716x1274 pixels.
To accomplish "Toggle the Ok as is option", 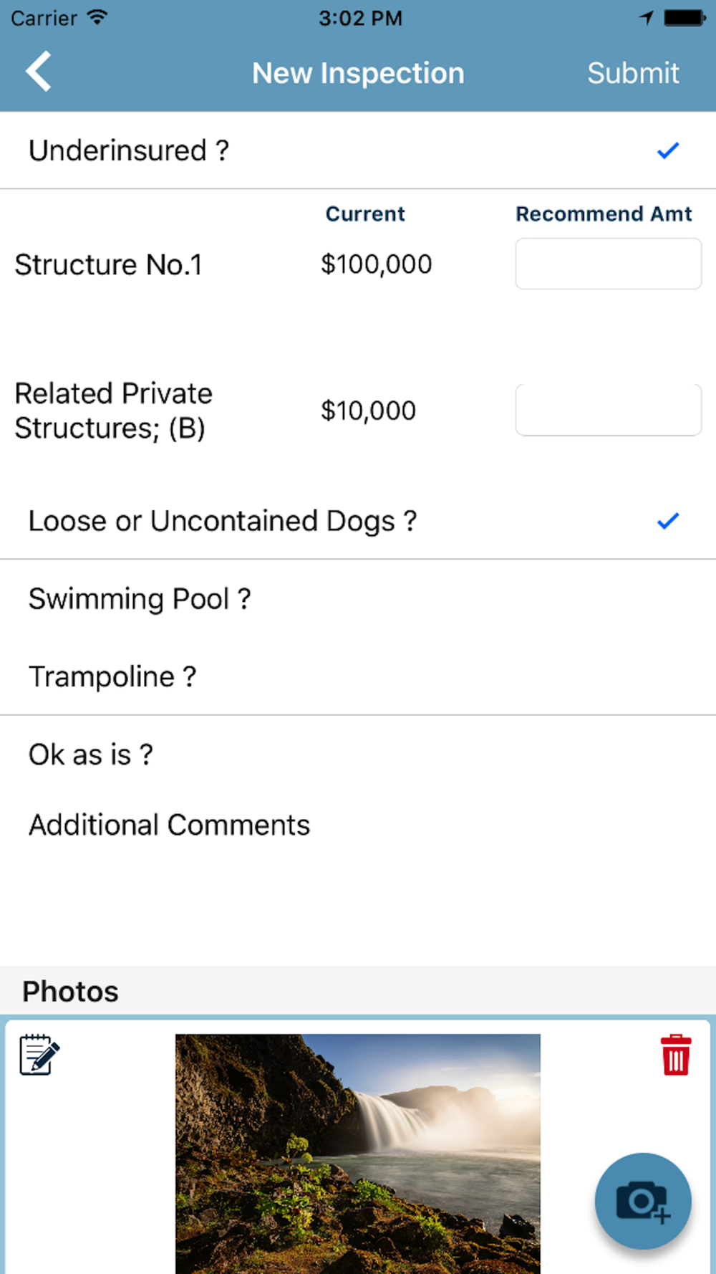I will click(x=358, y=754).
